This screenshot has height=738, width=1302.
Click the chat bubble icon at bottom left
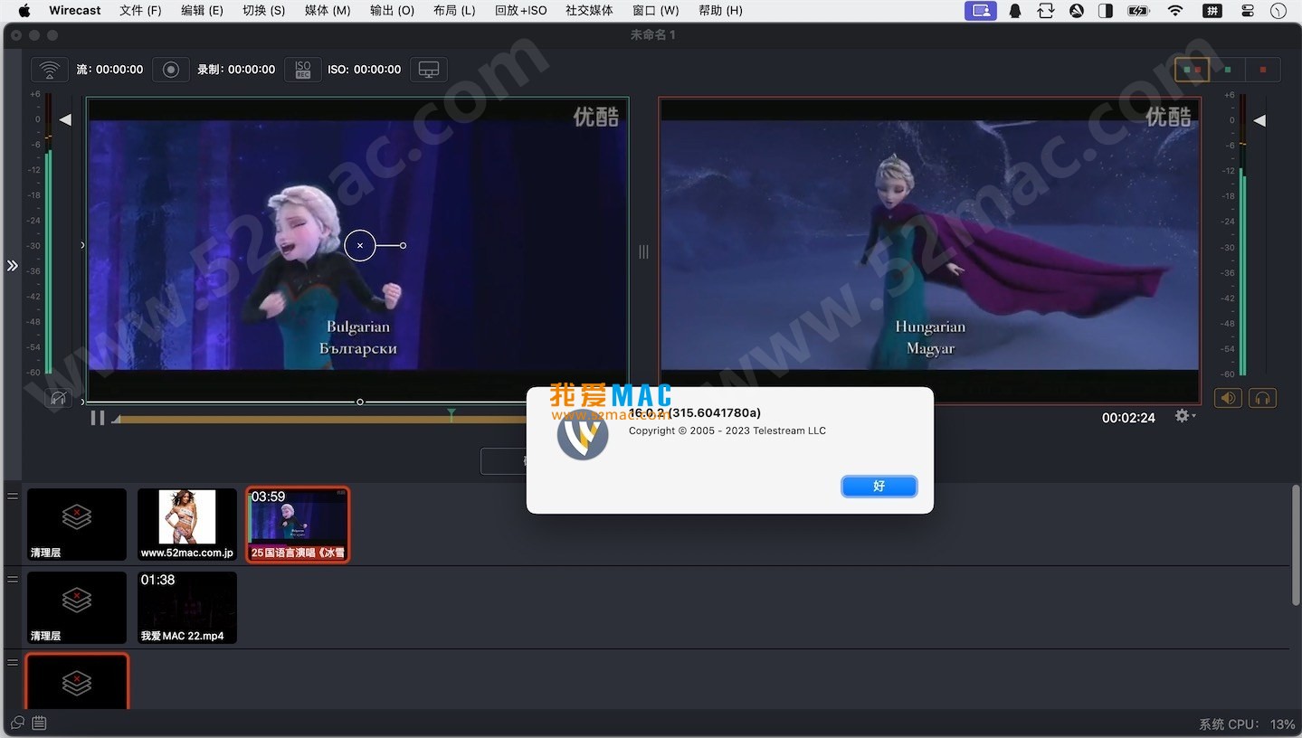pos(16,723)
